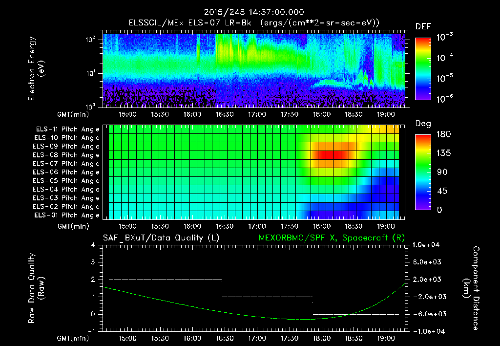Click ELS-11 Pitch Angle row label
The image size is (500, 346).
pyautogui.click(x=67, y=130)
